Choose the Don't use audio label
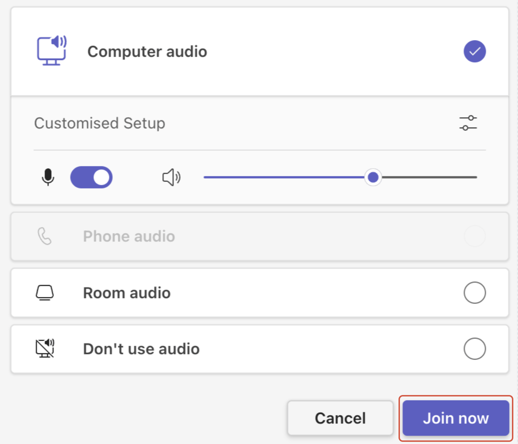The image size is (518, 444). point(141,349)
